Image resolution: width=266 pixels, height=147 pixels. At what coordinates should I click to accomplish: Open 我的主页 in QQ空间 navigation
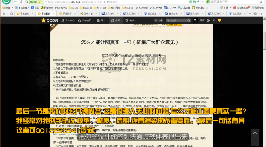(85, 20)
